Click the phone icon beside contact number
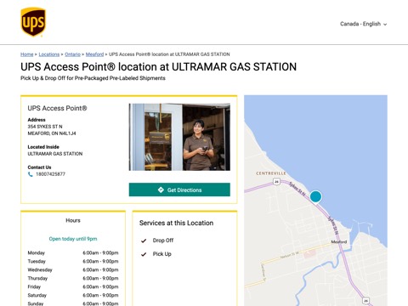Image resolution: width=408 pixels, height=306 pixels. pos(31,174)
